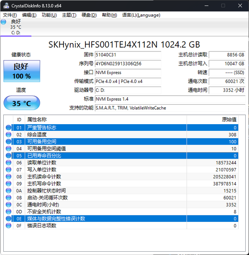Select the 启动-关闭循环次数 attribute row
This screenshot has width=249, height=255.
(x=126, y=197)
